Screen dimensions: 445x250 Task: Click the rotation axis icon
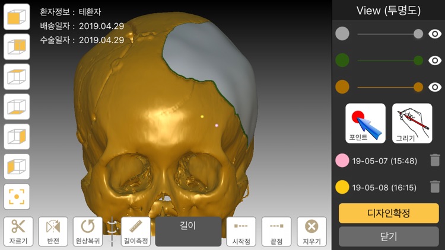[112, 231]
